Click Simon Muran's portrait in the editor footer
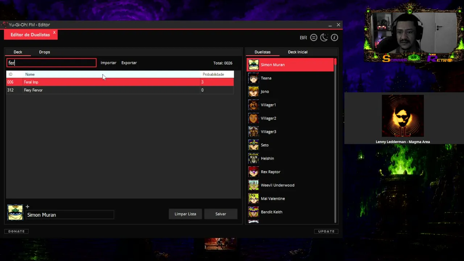Viewport: 464px width, 261px height. (x=15, y=212)
